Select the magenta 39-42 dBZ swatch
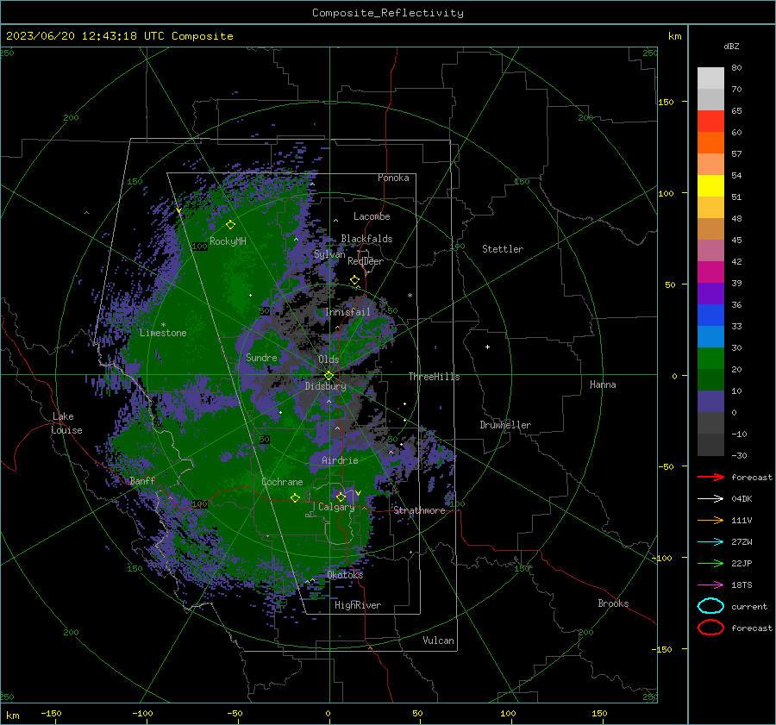The width and height of the screenshot is (776, 725). [x=710, y=272]
